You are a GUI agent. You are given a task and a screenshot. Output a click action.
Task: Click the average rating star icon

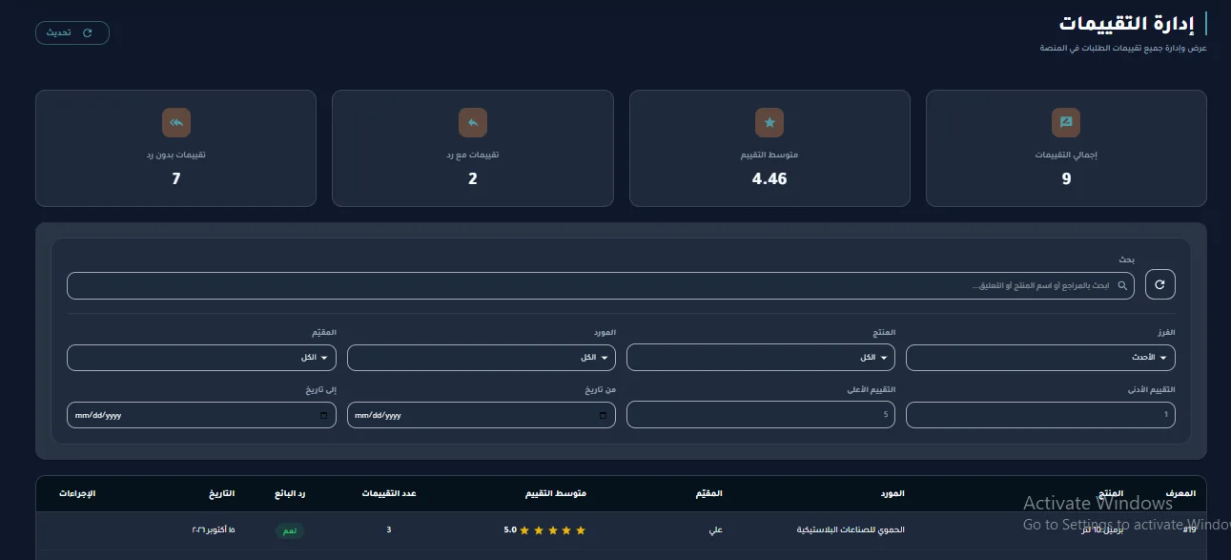click(x=769, y=123)
